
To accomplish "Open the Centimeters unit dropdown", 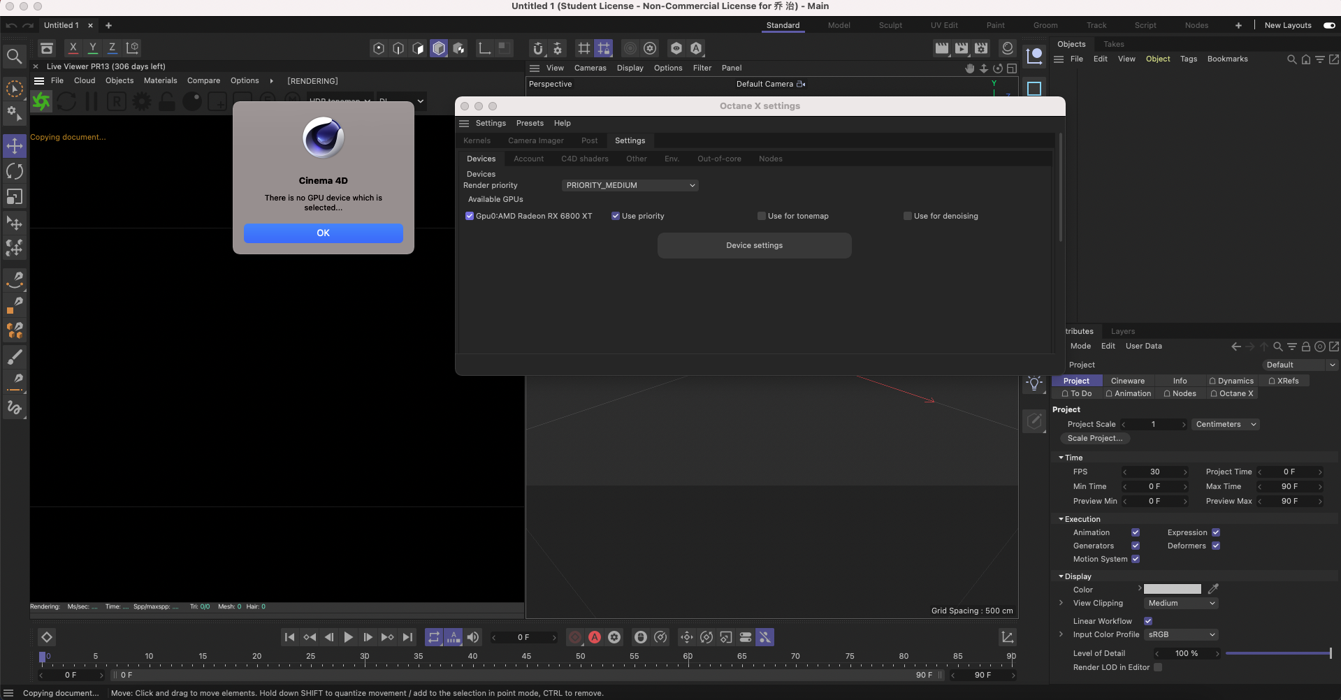I will (1226, 424).
